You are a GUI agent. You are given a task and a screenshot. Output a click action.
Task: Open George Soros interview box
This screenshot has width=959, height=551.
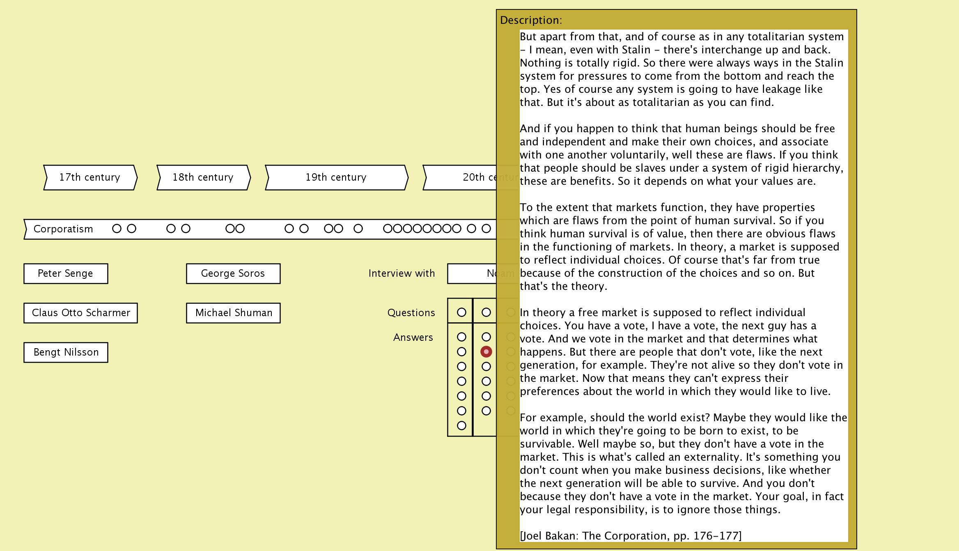[x=233, y=273]
